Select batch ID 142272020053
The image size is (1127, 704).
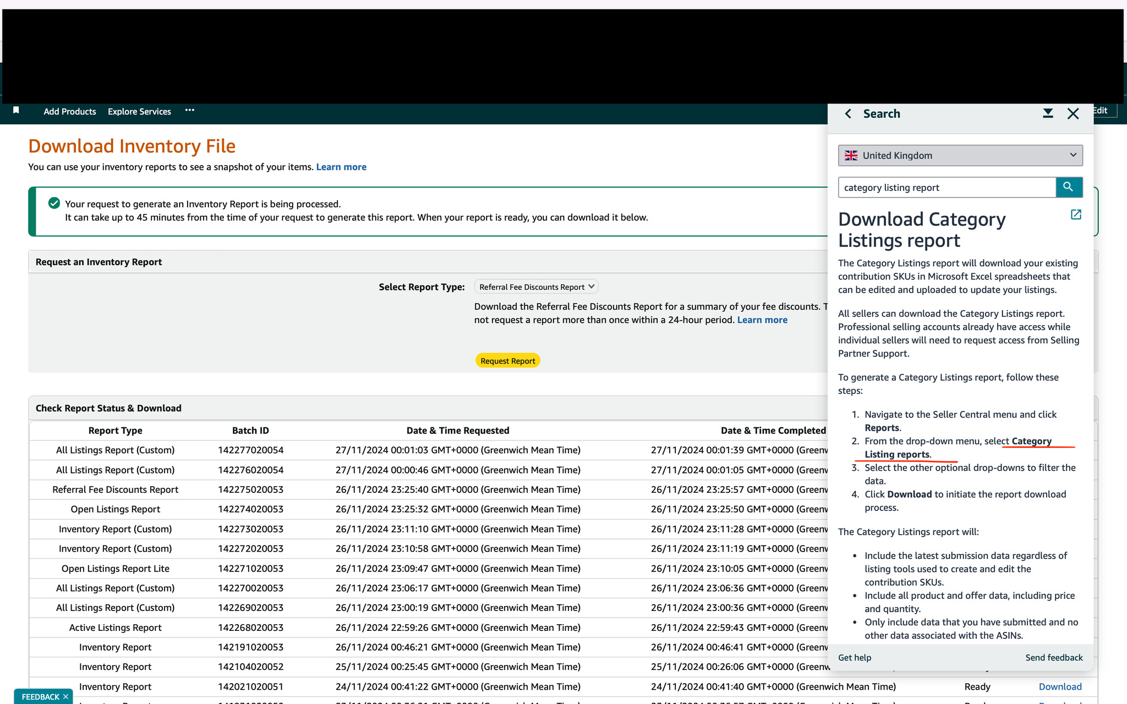(x=250, y=549)
